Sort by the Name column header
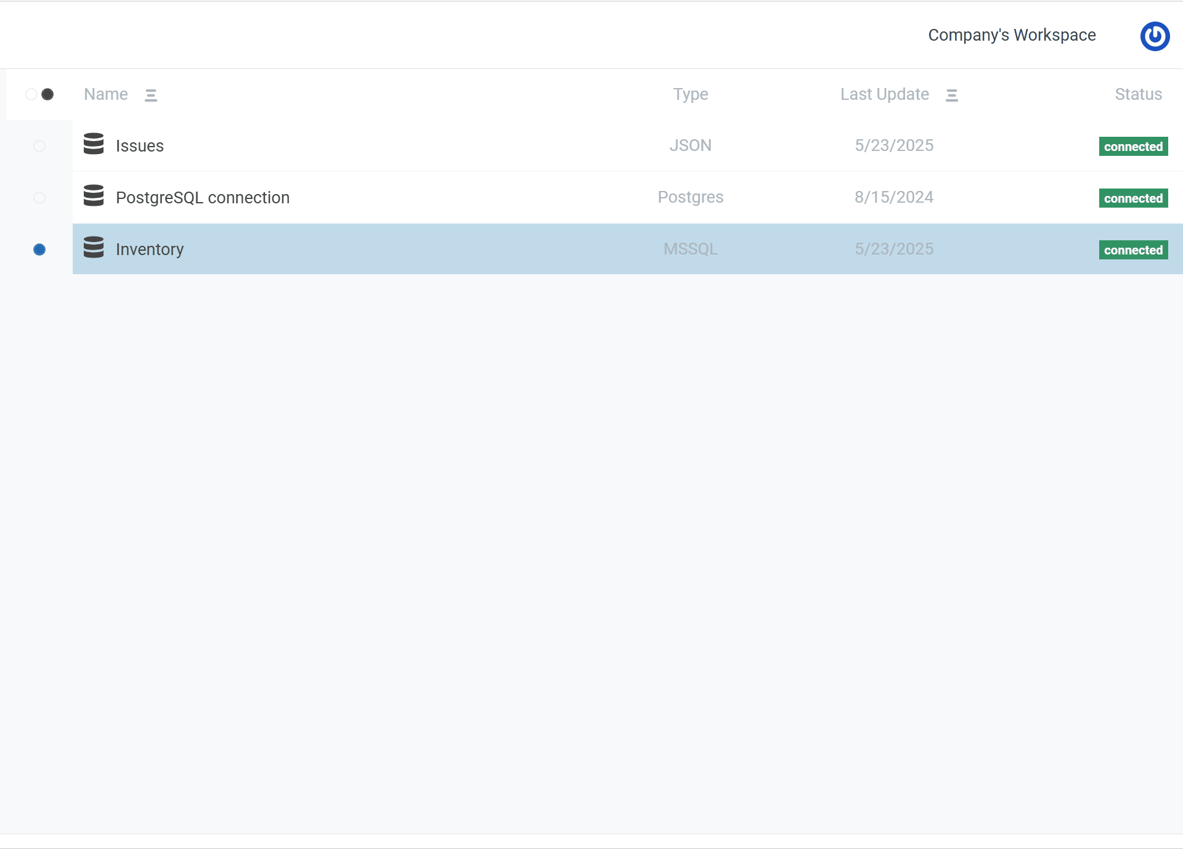Viewport: 1183px width, 849px height. point(106,94)
